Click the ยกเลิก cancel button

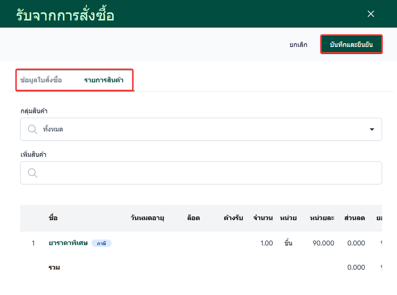point(299,44)
